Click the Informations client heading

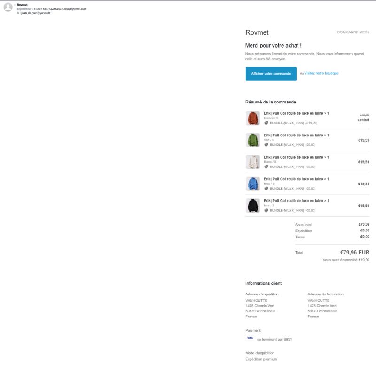click(263, 283)
